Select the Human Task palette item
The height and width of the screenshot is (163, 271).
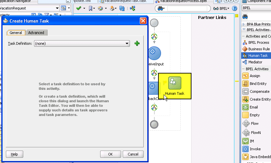point(256,56)
